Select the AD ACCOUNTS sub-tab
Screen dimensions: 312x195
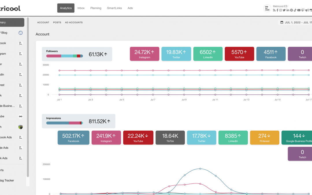point(74,23)
